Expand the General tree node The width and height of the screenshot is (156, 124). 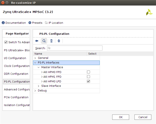click(35, 58)
